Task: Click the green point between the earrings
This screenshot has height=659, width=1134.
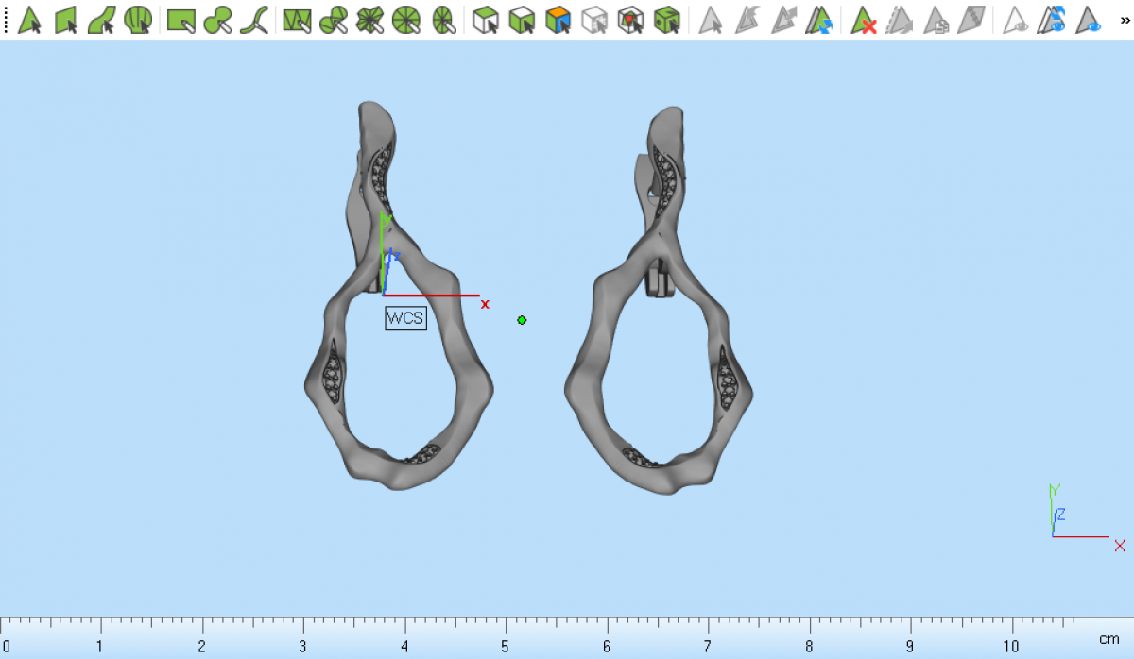Action: click(x=522, y=320)
